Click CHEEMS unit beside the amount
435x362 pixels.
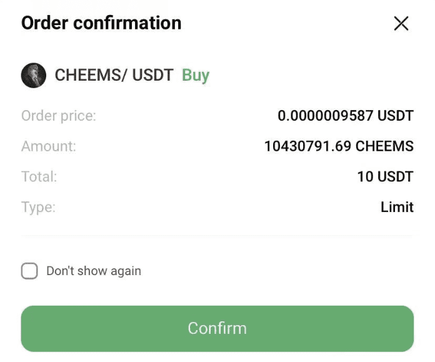(384, 146)
